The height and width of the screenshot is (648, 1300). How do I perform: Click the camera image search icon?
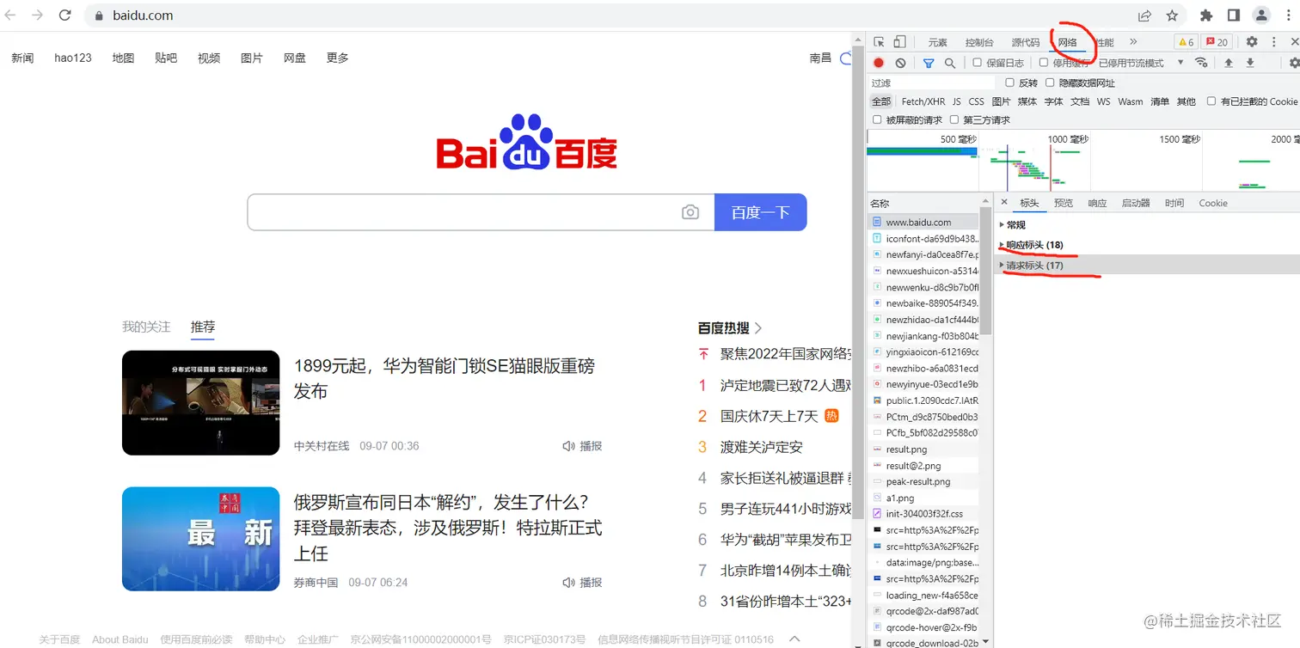(x=690, y=212)
